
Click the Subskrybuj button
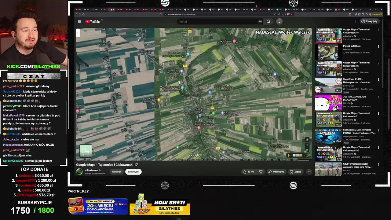(133, 172)
